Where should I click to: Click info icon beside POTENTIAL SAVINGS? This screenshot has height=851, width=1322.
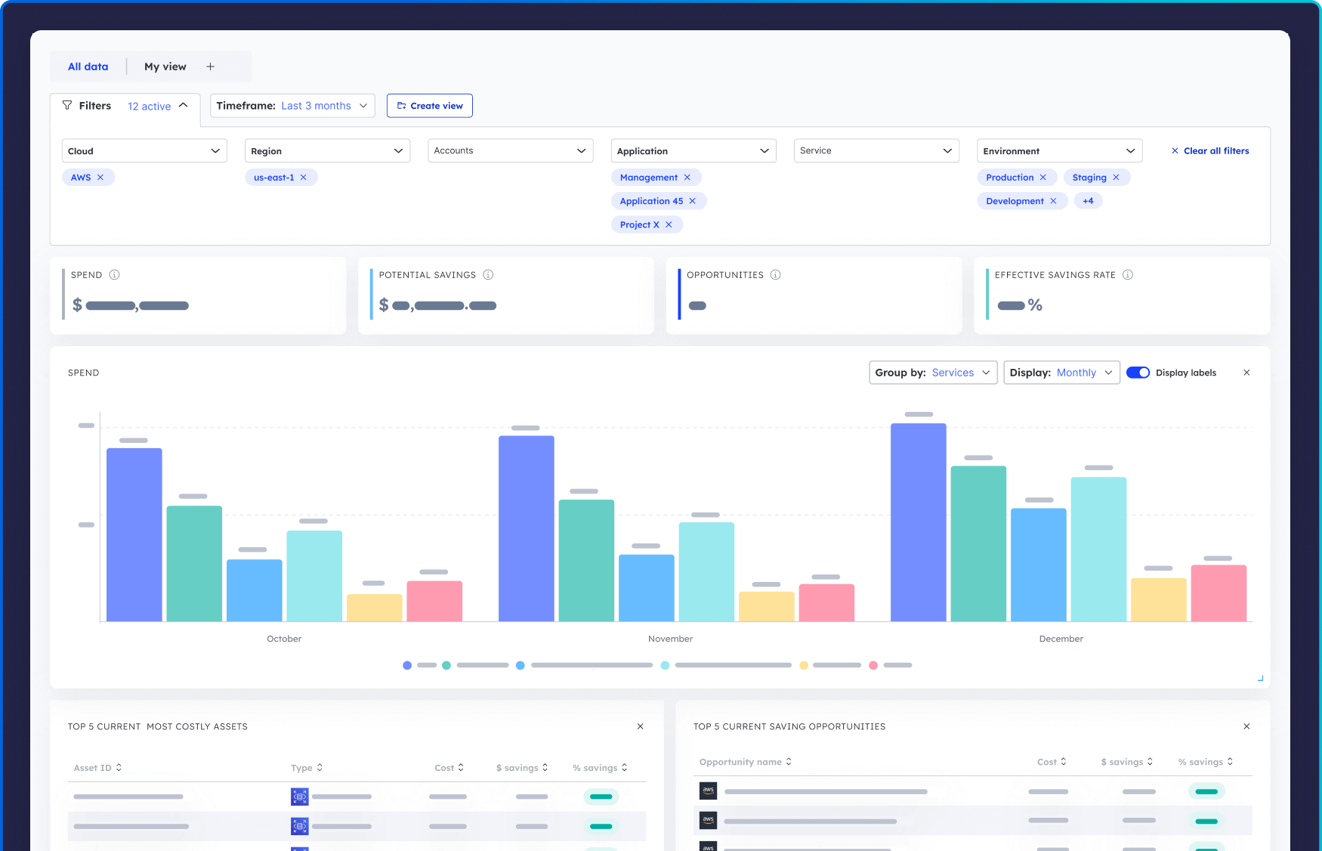[x=488, y=274]
